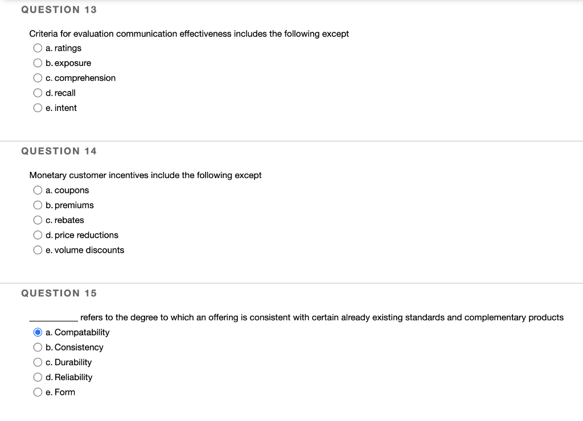Select answer a. Compatability in Question 15
This screenshot has height=421, width=583.
(x=38, y=332)
